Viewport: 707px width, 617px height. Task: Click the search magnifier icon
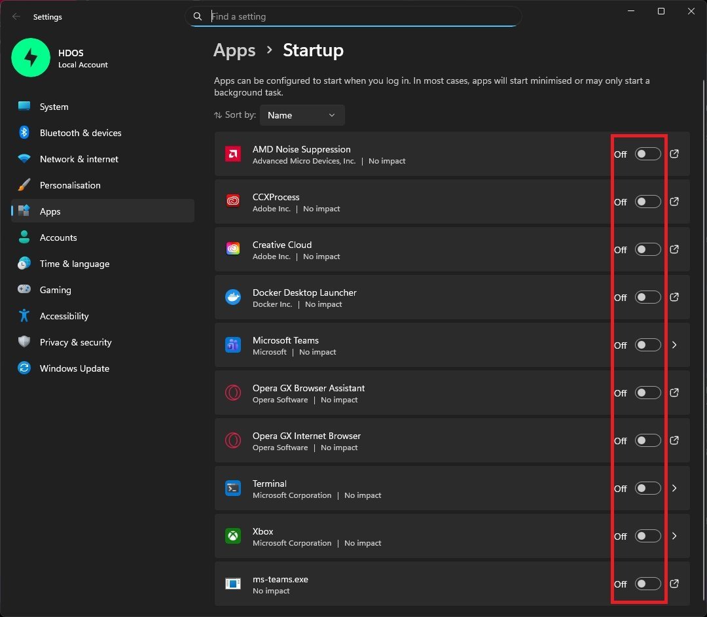198,16
